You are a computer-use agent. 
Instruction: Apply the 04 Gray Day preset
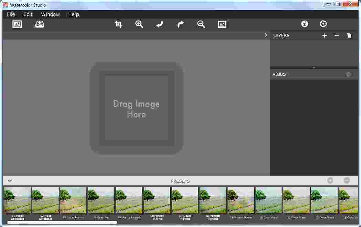(x=101, y=199)
